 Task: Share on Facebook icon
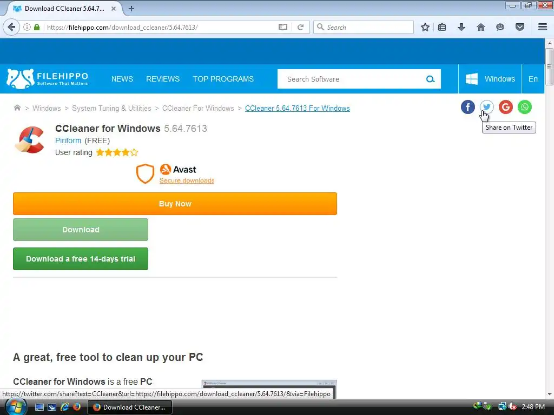tap(468, 107)
